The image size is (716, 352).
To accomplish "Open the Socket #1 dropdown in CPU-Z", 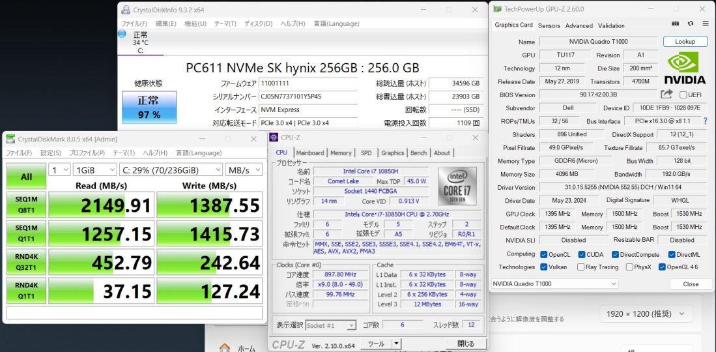I will click(330, 325).
